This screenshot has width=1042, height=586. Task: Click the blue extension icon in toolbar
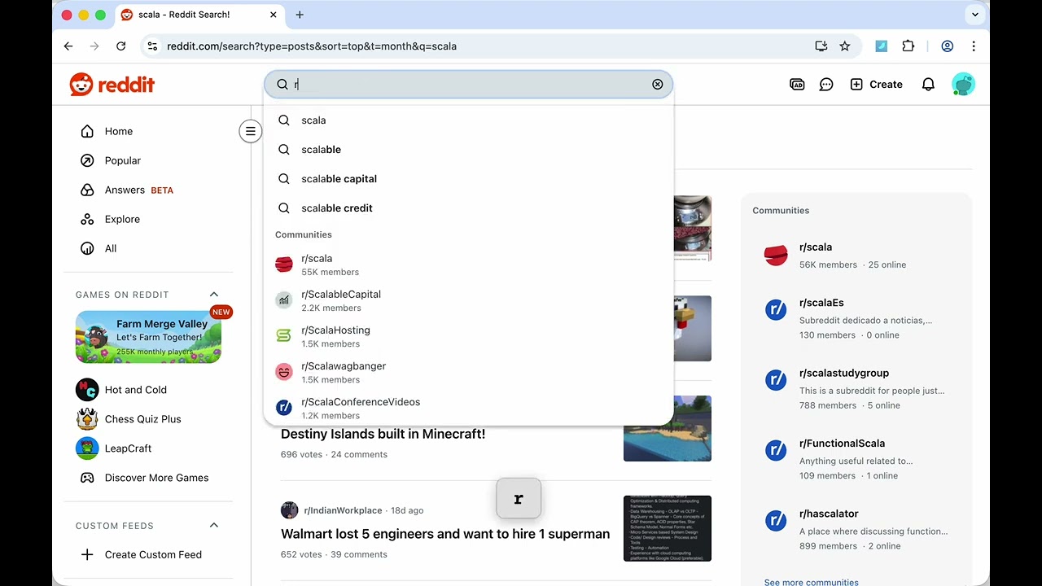881,46
